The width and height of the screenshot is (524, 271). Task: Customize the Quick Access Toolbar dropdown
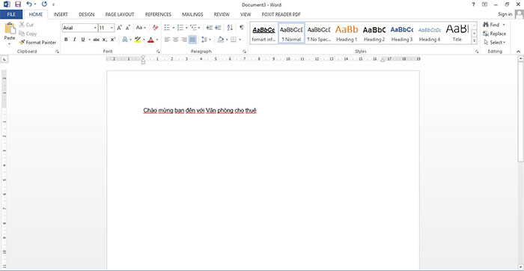click(x=53, y=4)
